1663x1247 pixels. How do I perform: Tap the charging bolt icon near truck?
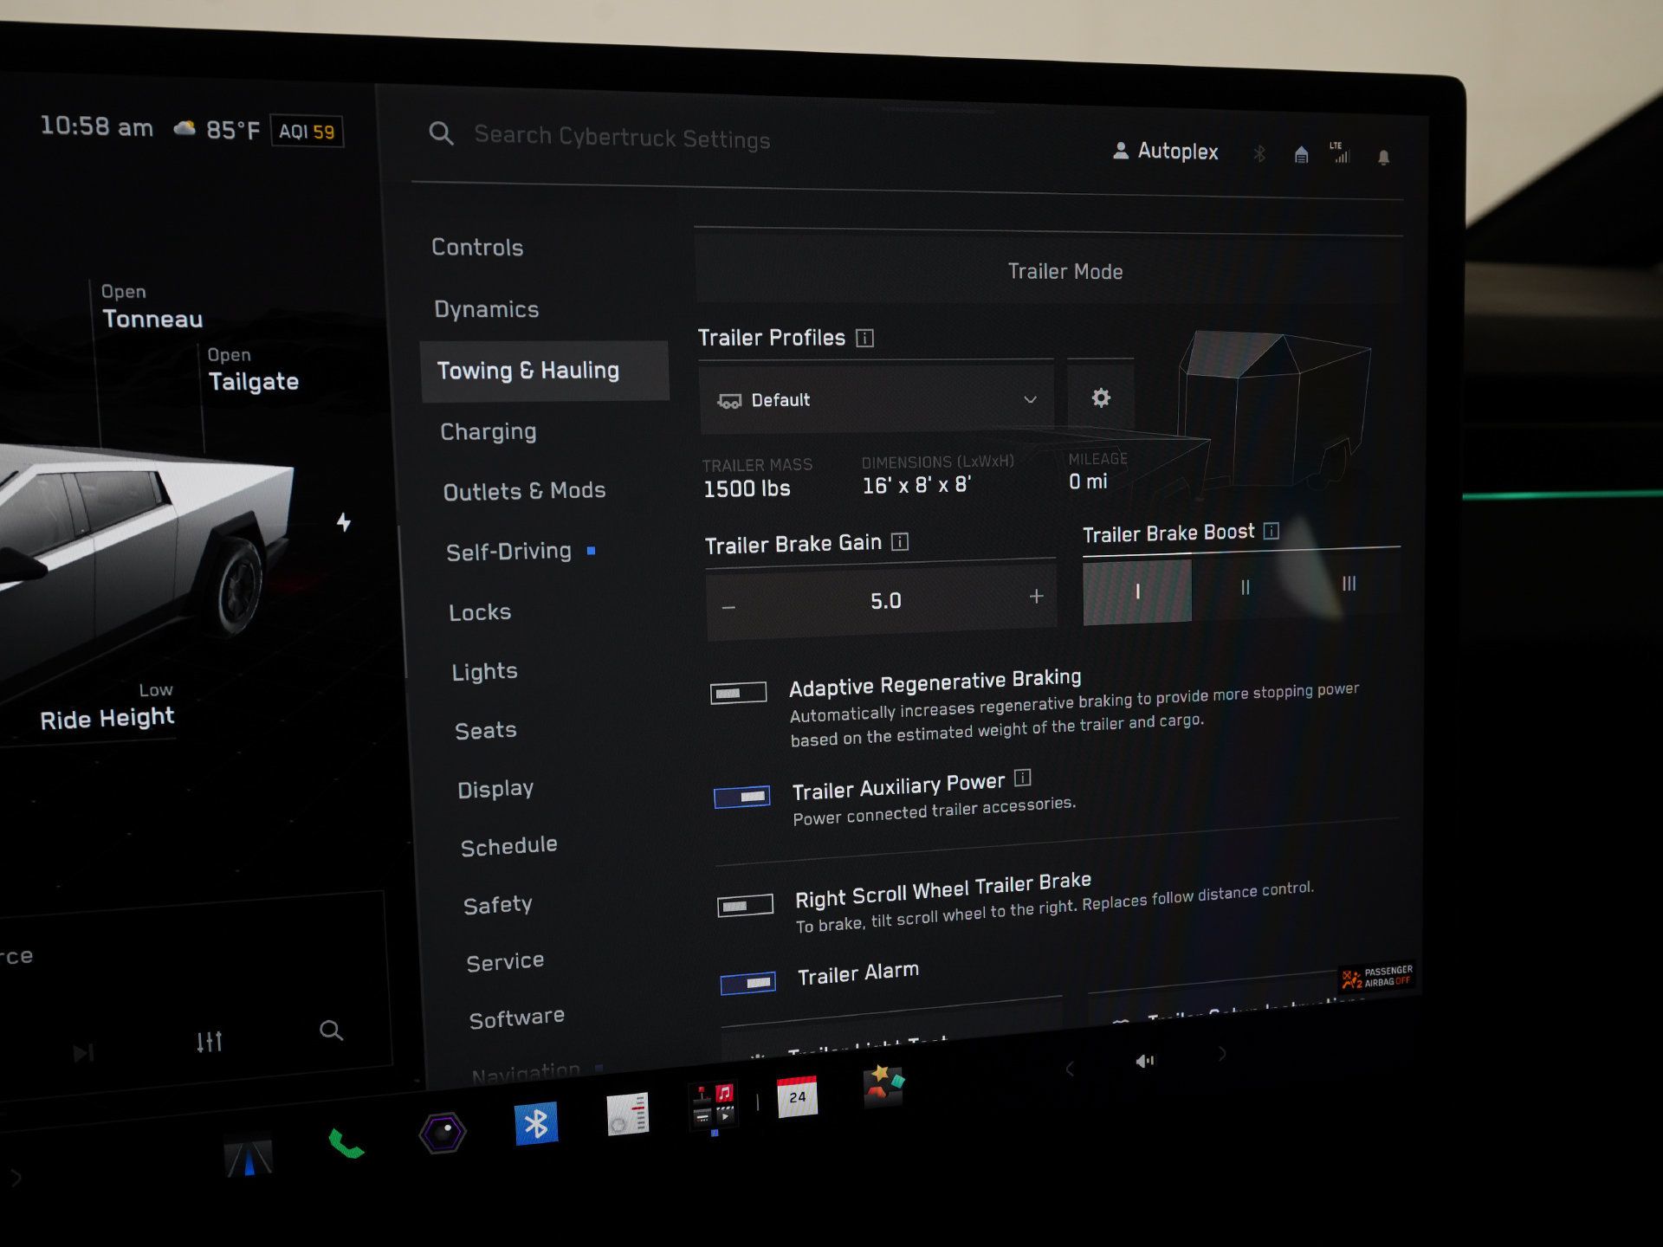point(344,522)
